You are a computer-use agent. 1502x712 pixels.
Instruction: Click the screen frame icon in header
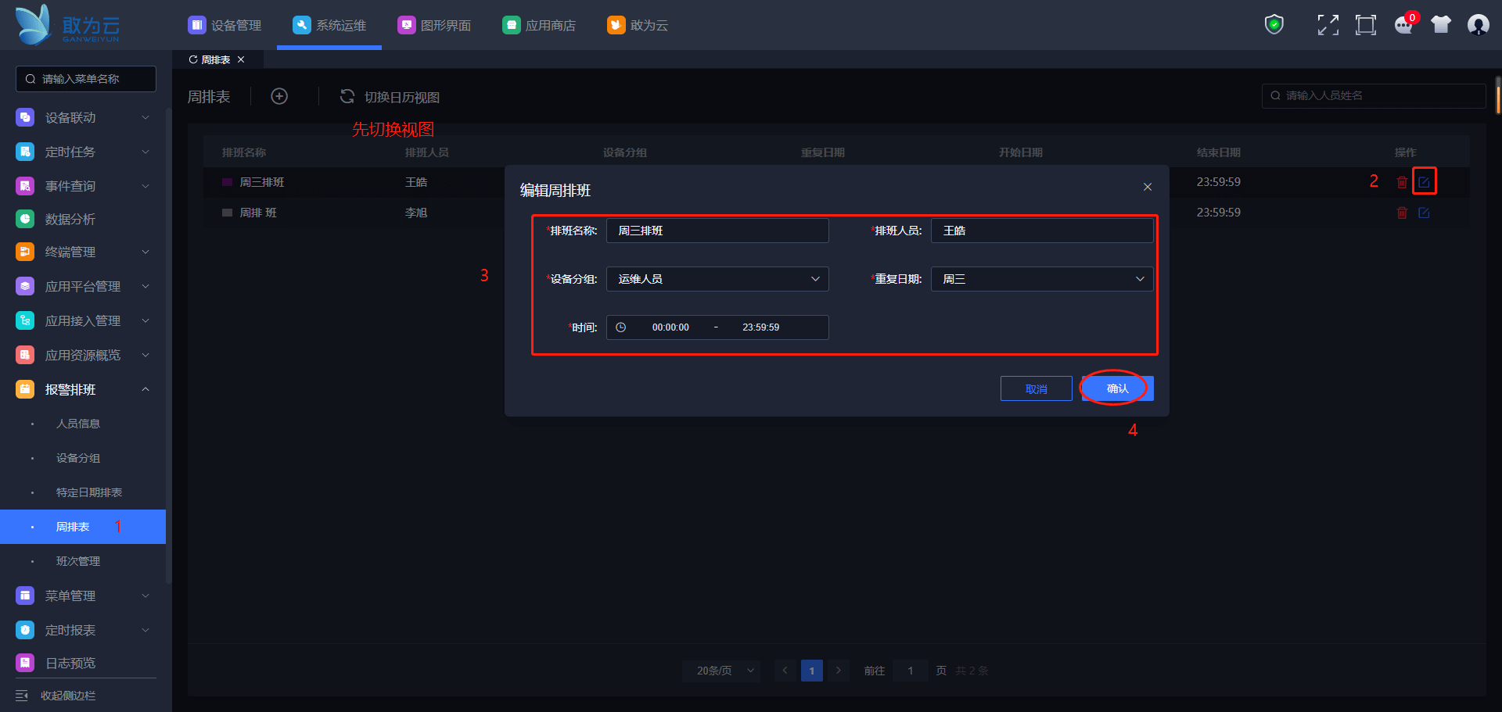click(x=1366, y=25)
